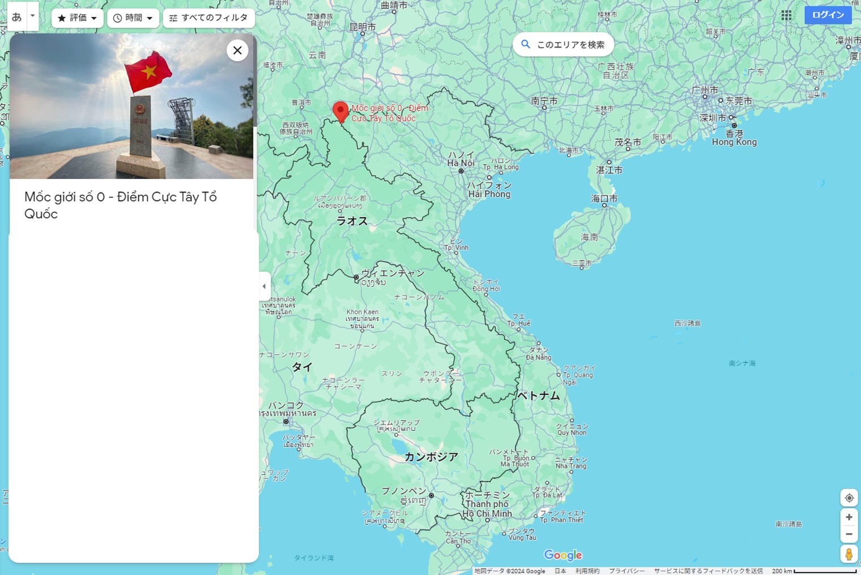Viewport: 861px width, 575px height.
Task: Click the Hà Nội city label
Action: coord(461,163)
